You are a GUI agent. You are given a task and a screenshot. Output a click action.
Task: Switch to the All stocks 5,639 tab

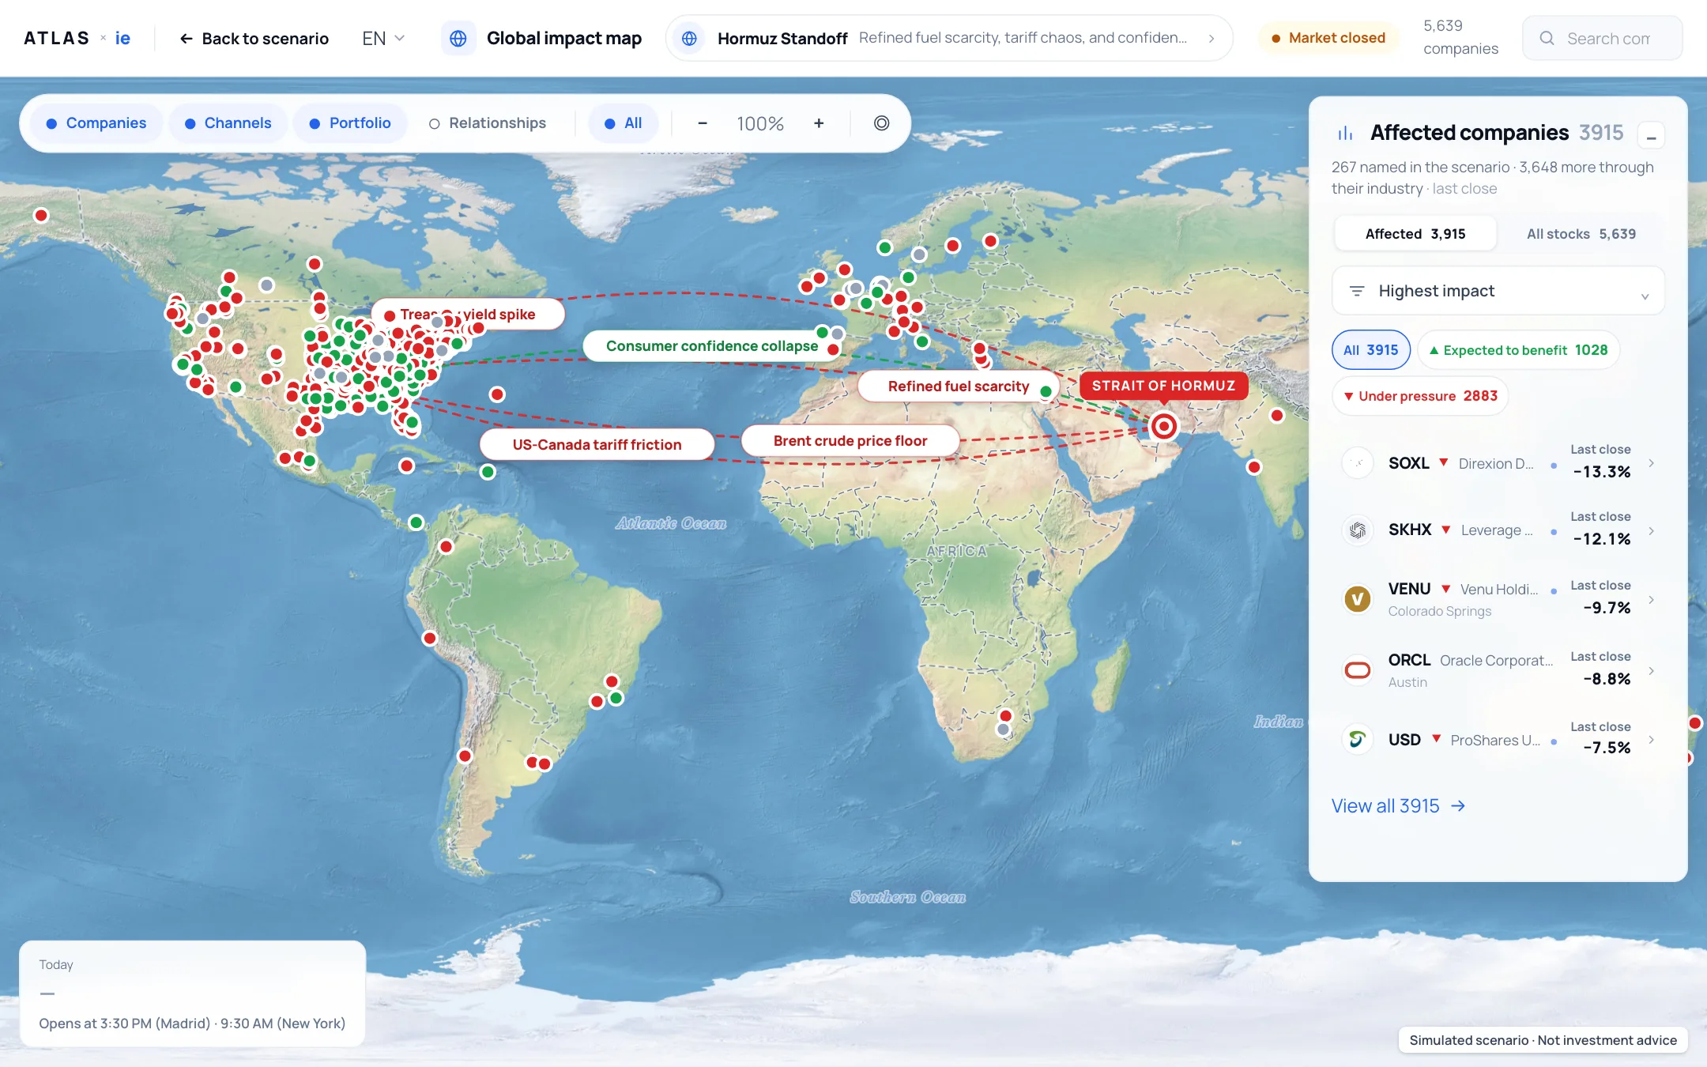tap(1581, 234)
